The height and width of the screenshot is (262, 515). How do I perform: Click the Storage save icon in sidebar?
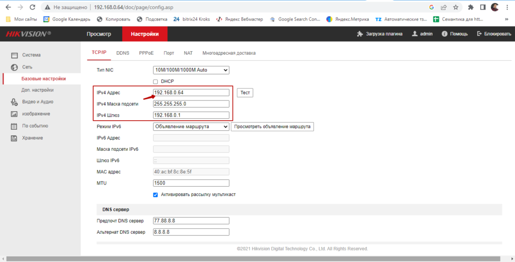(14, 138)
